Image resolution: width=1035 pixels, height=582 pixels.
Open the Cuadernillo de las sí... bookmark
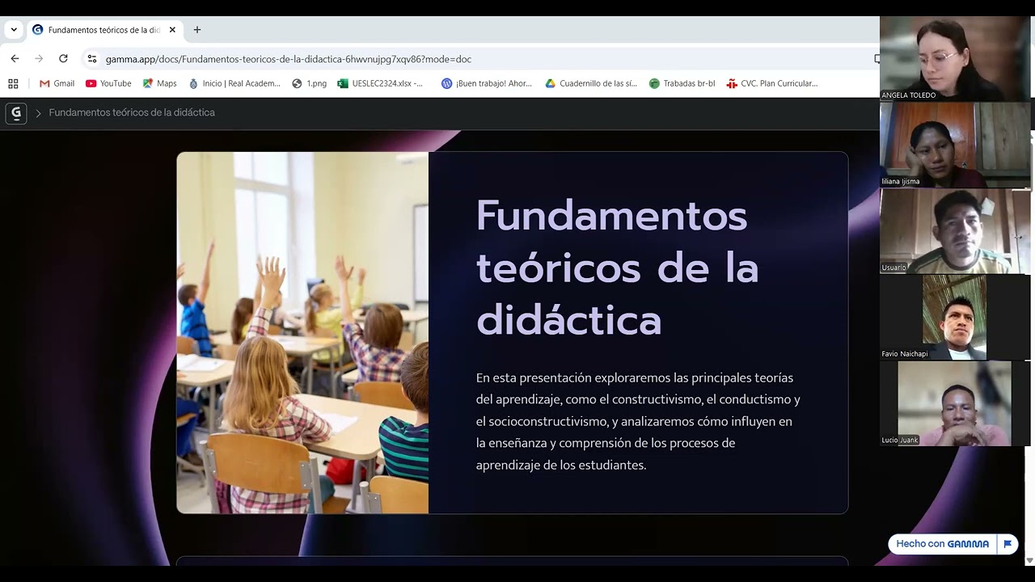[x=591, y=83]
